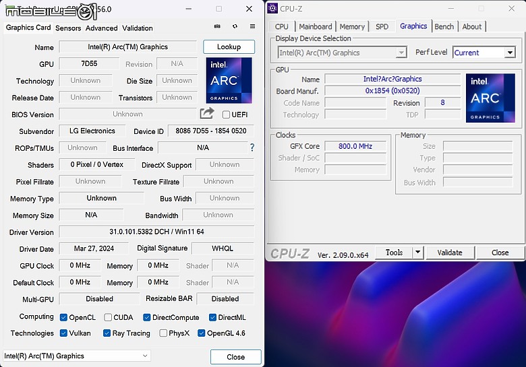Toggle the OpenGL 4.6 checkbox
This screenshot has width=526, height=367.
tap(201, 333)
